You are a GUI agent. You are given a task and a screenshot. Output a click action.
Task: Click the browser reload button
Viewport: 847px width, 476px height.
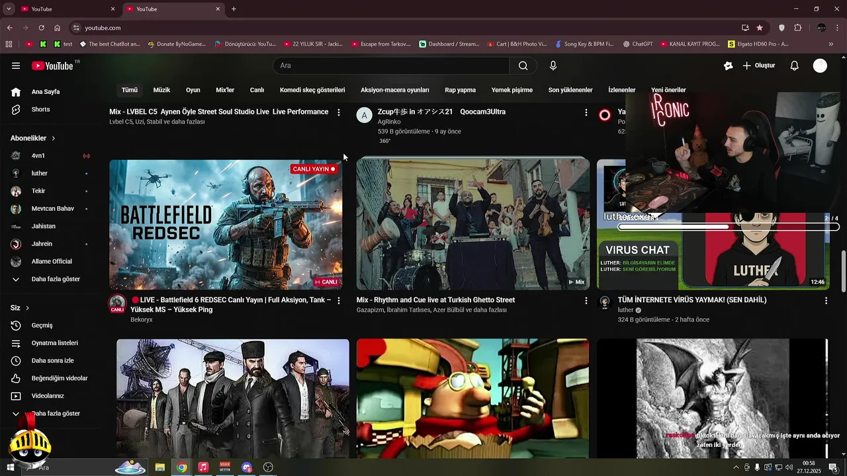tap(41, 28)
